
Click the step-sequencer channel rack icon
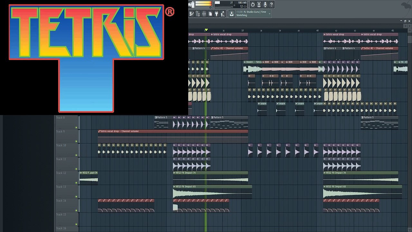[x=192, y=14]
